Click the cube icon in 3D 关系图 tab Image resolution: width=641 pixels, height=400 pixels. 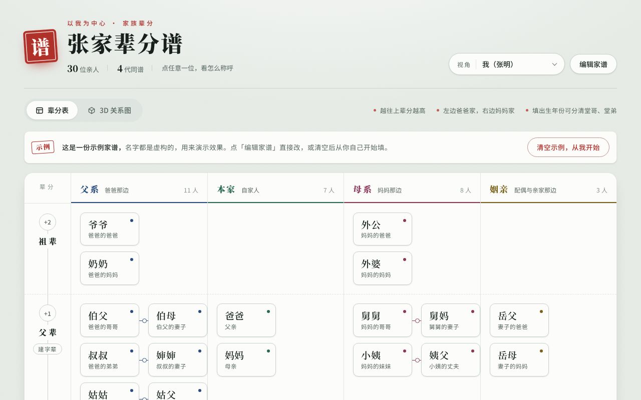92,110
